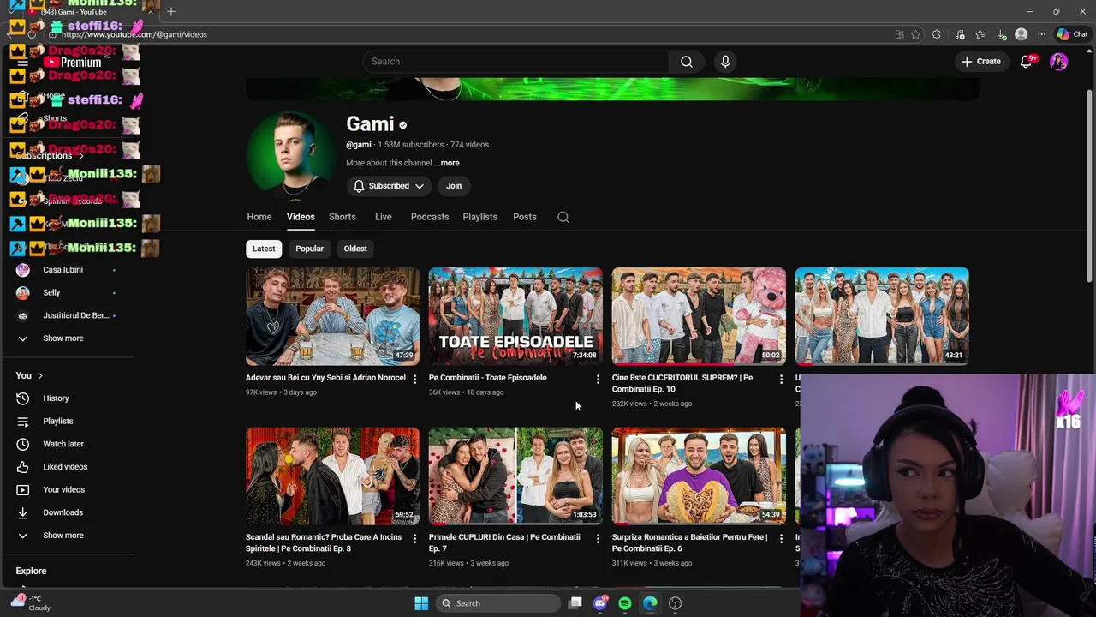Open options menu for Surpriza Romantica video
This screenshot has height=617, width=1096.
pyautogui.click(x=781, y=539)
